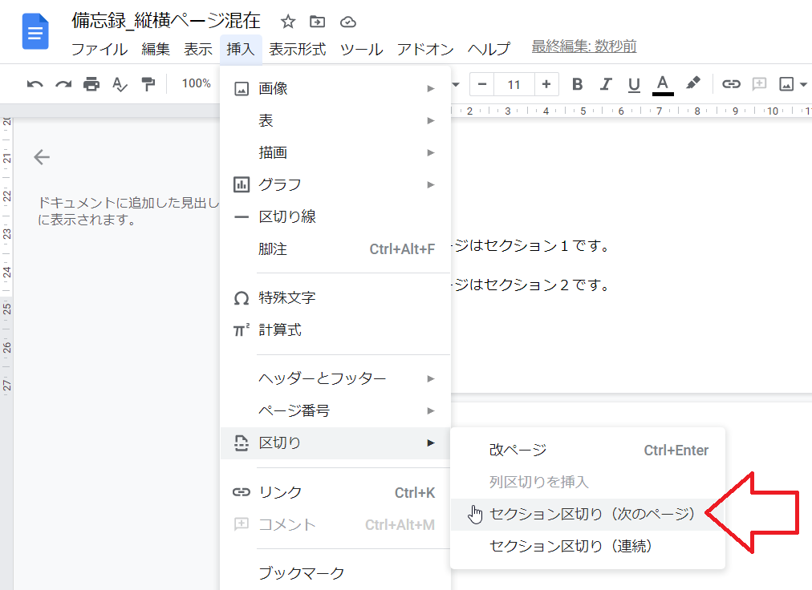Rename the document via its title 備忘録_縦横ページ混在
812x590 pixels.
point(166,21)
